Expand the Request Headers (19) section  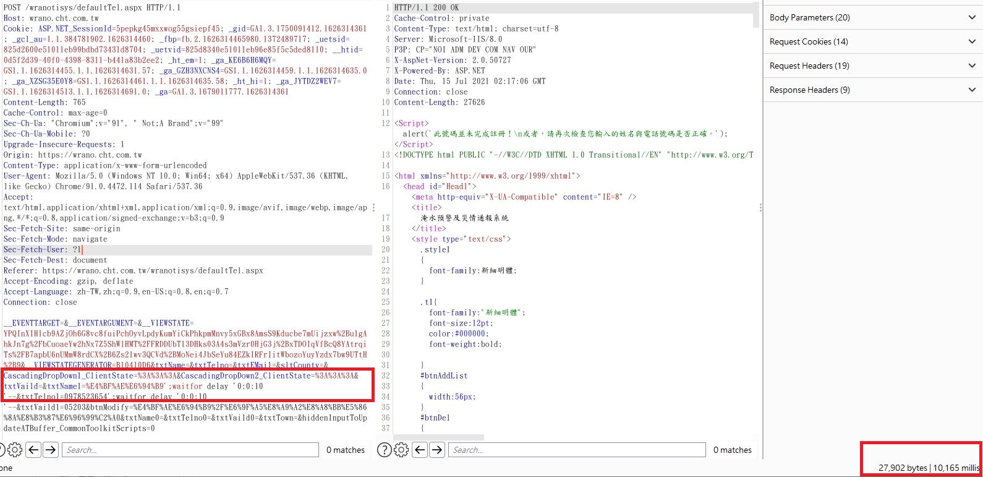[x=873, y=66]
